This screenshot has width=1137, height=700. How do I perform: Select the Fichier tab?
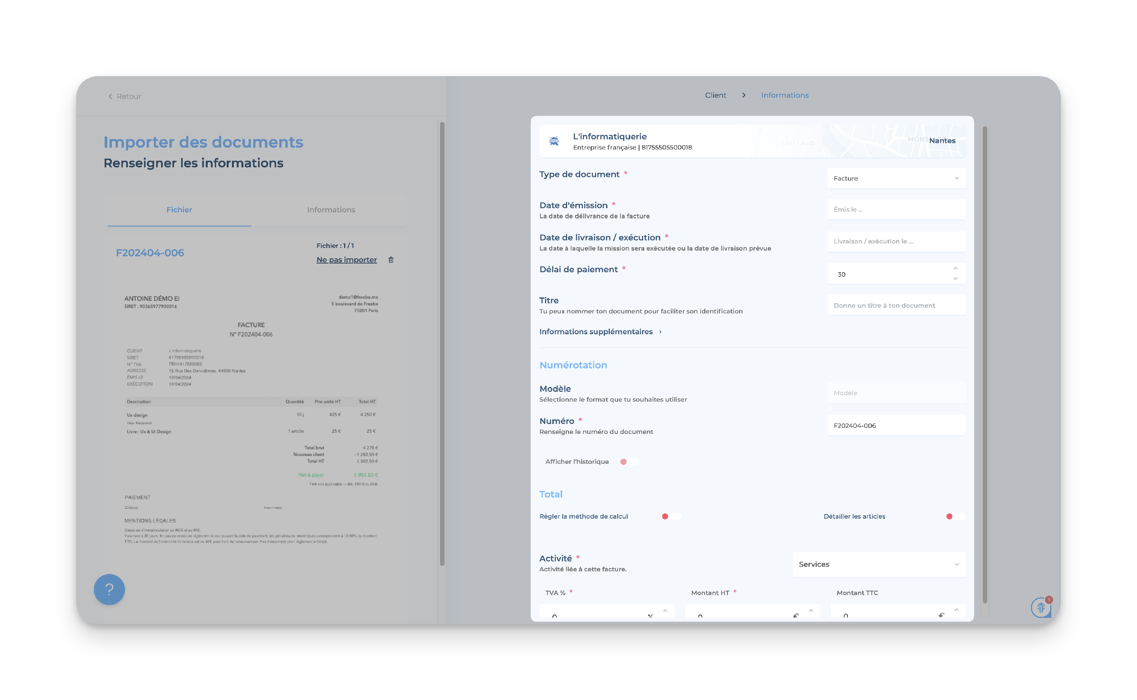(179, 210)
